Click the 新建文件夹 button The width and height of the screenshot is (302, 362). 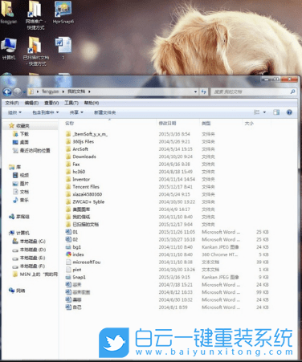(x=104, y=112)
